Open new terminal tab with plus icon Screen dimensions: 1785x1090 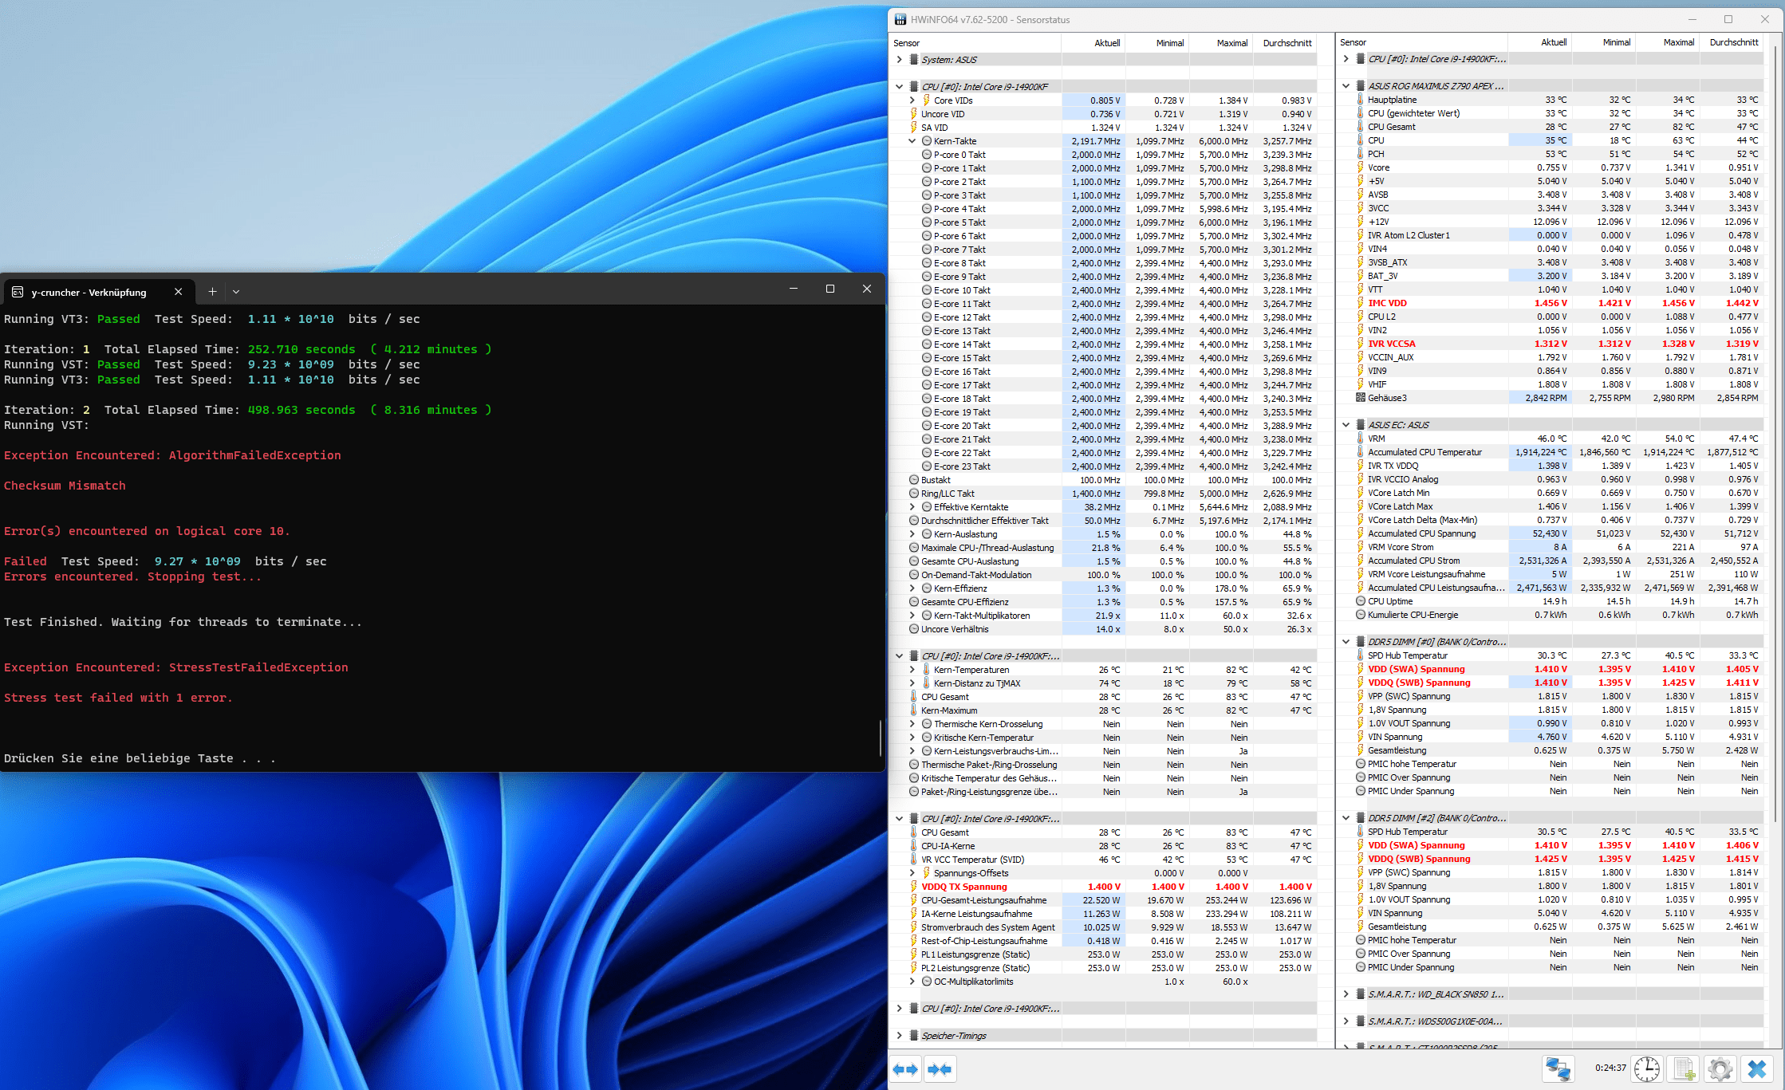click(212, 292)
